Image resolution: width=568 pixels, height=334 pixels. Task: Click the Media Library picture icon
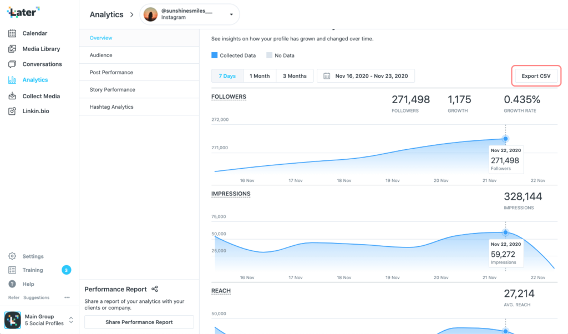coord(12,48)
